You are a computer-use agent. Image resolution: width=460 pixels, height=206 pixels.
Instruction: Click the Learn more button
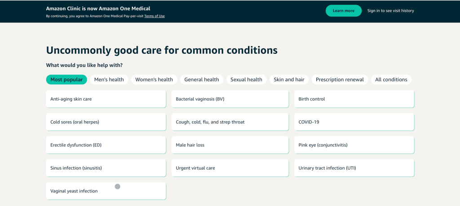[344, 11]
